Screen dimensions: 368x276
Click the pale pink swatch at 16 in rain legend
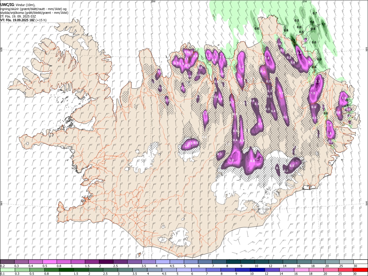click(x=302, y=270)
